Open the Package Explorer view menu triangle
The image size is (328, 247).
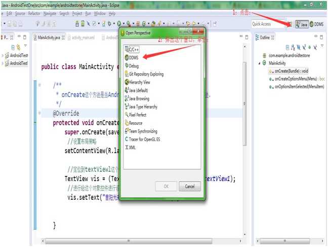coord(25,46)
